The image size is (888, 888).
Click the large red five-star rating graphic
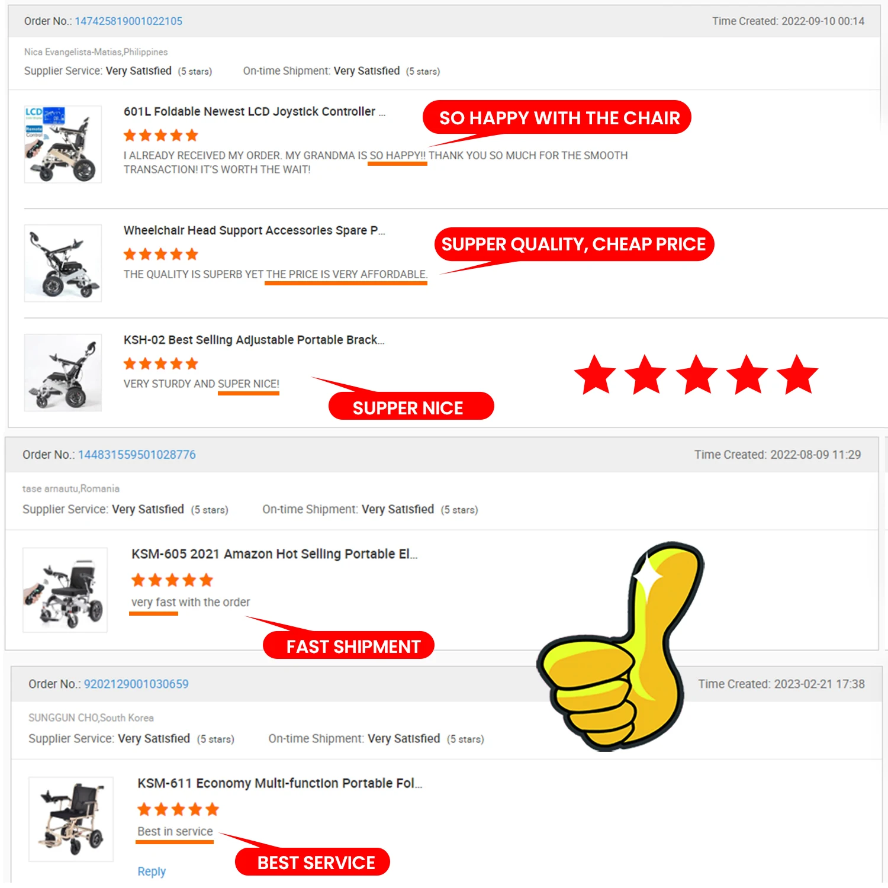click(x=696, y=375)
